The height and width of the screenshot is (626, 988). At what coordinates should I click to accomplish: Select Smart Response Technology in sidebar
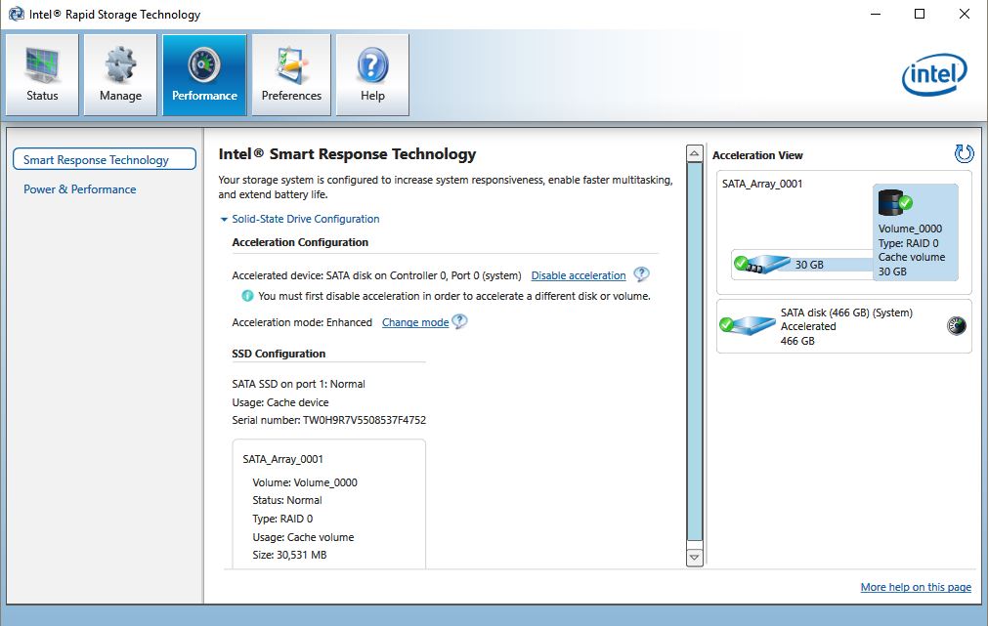point(104,159)
